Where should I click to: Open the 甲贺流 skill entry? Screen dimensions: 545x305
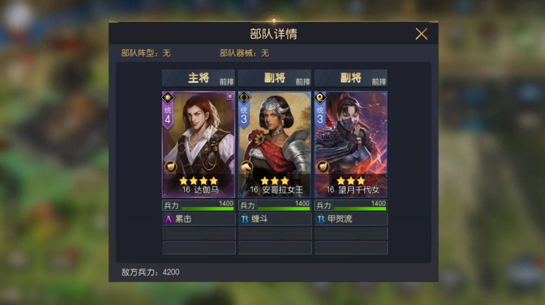click(351, 219)
